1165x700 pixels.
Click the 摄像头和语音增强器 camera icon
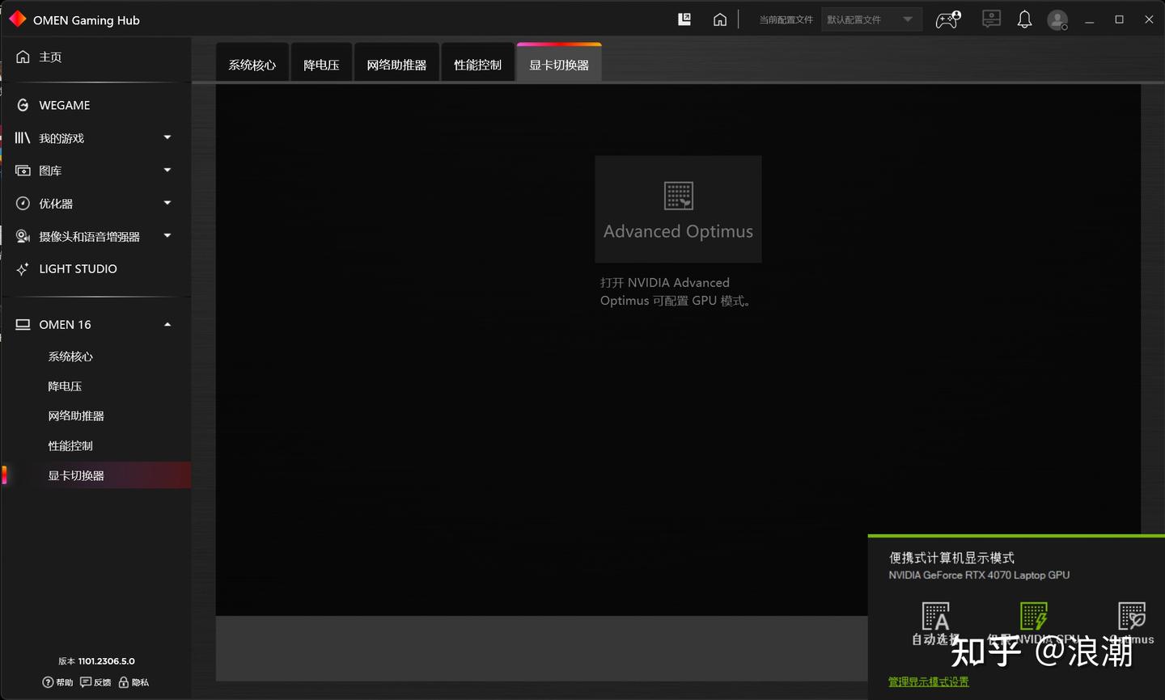pos(23,236)
